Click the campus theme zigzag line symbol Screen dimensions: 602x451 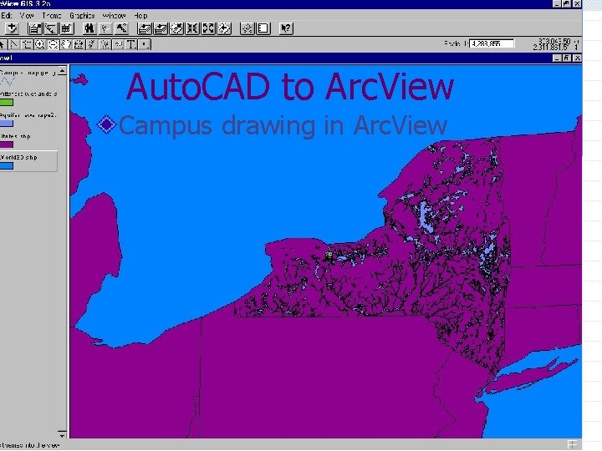click(8, 81)
